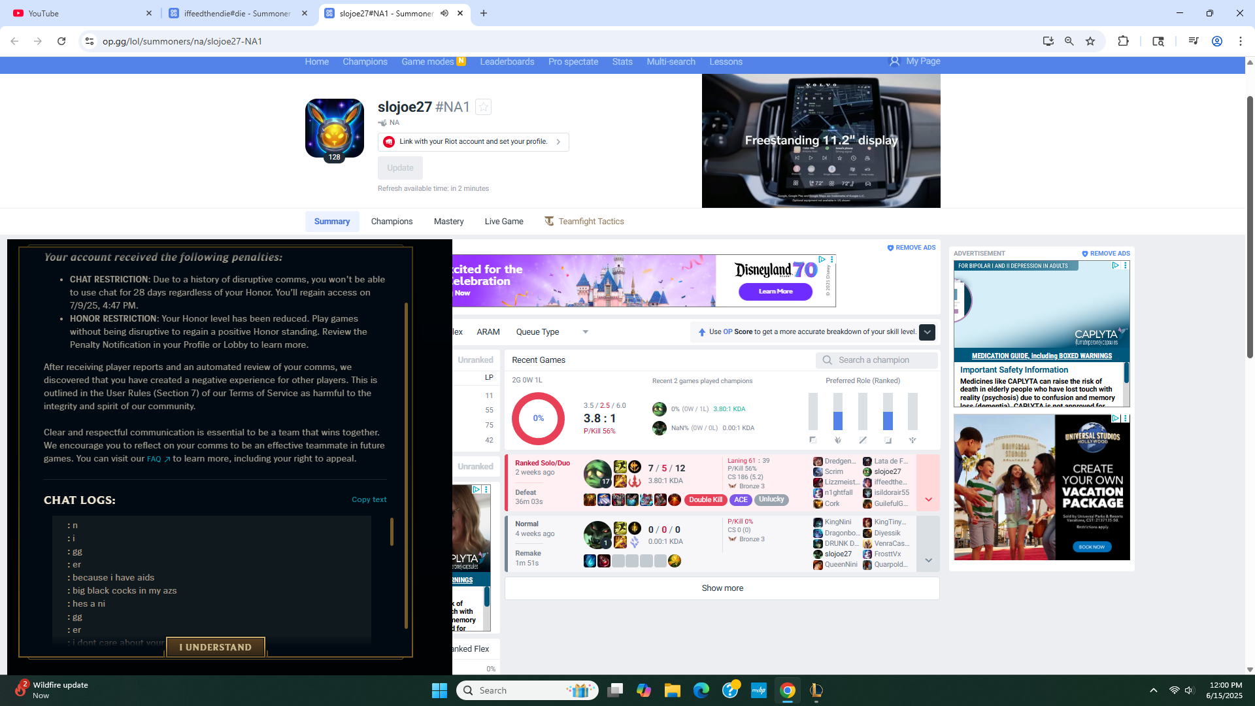Click the support role icon

pyautogui.click(x=912, y=441)
